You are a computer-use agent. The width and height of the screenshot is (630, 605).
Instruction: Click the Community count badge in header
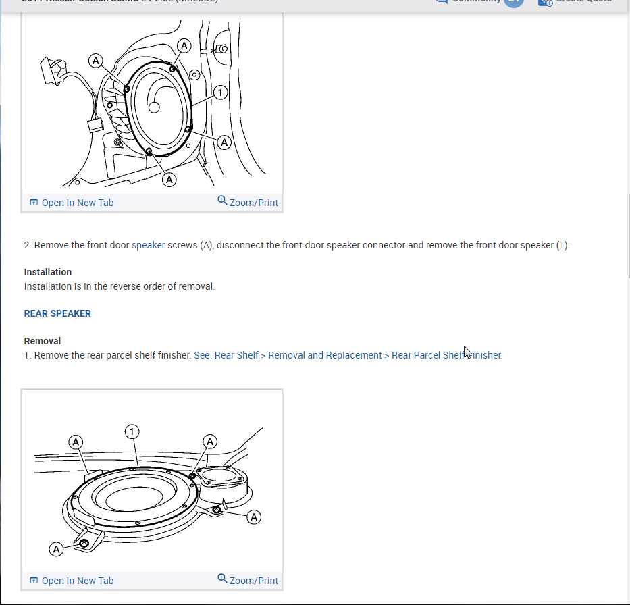tap(514, 3)
